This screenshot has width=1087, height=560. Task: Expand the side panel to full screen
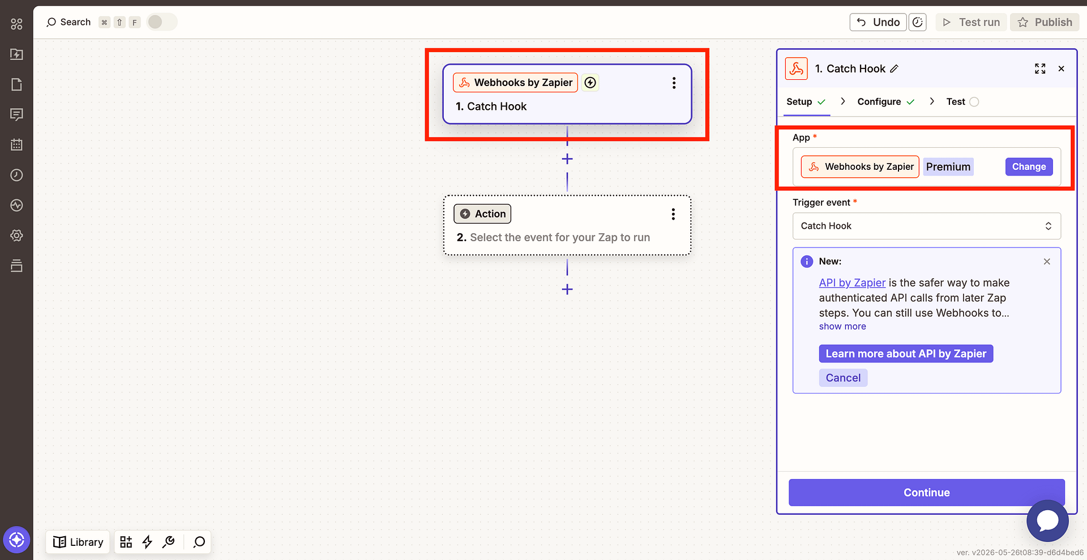1040,69
